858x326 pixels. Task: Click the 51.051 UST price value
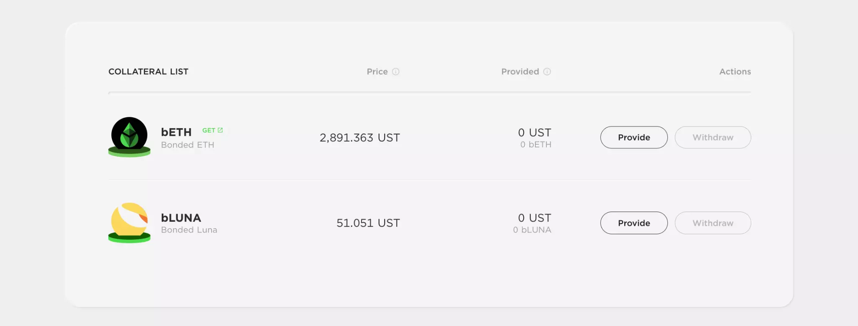[x=368, y=223]
